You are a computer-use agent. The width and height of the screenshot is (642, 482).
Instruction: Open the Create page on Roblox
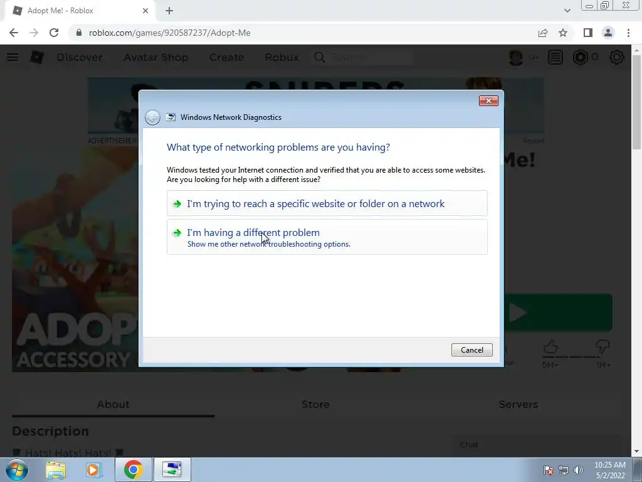pos(226,57)
